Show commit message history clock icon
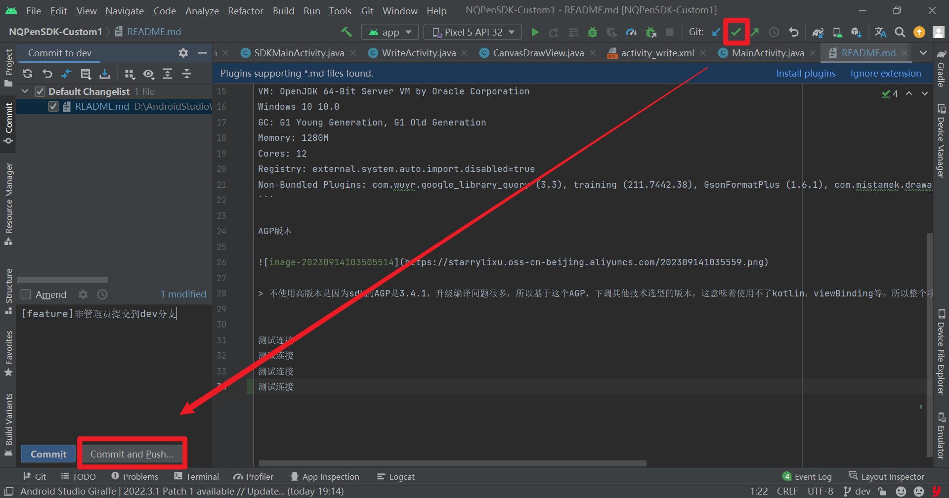The width and height of the screenshot is (949, 498). point(102,294)
